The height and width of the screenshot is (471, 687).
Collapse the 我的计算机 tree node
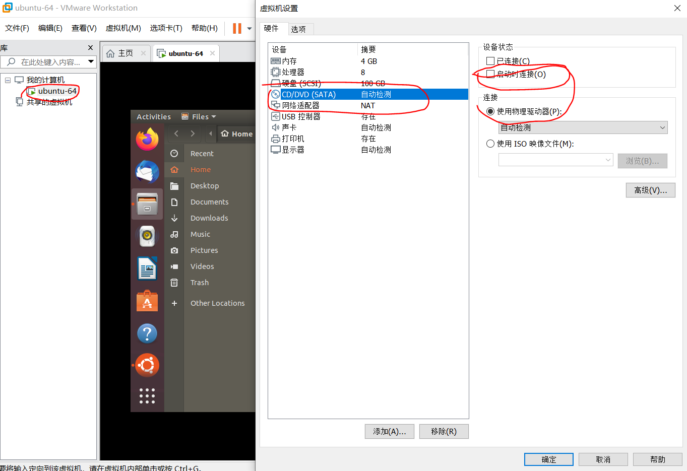click(8, 80)
